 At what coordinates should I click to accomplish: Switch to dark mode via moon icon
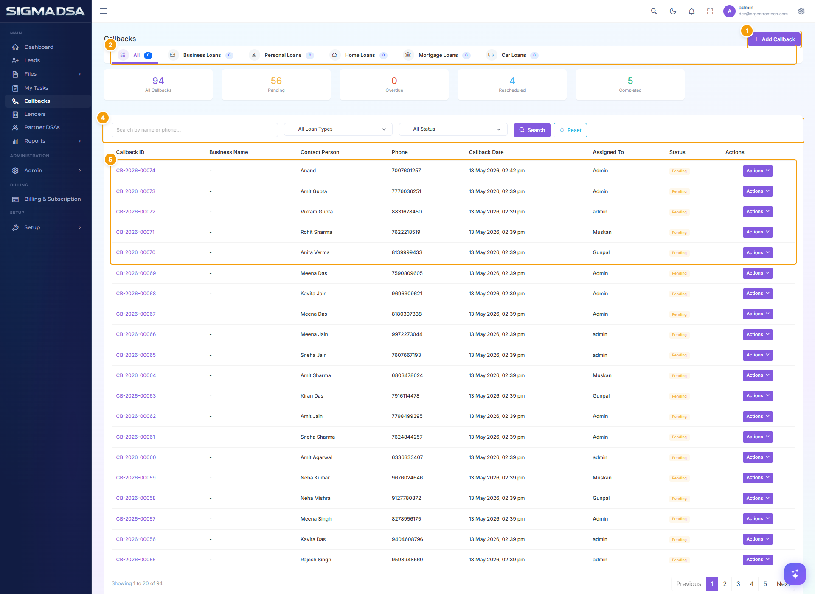coord(673,11)
